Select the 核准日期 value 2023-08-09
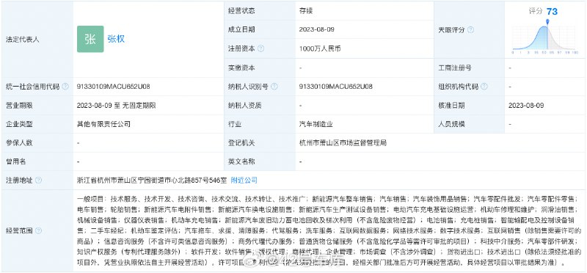 [x=526, y=106]
